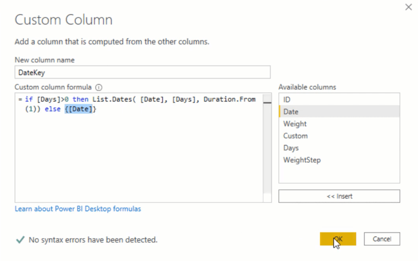This screenshot has height=261, width=418.
Task: Select Weight in Available columns
Action: tap(339, 124)
